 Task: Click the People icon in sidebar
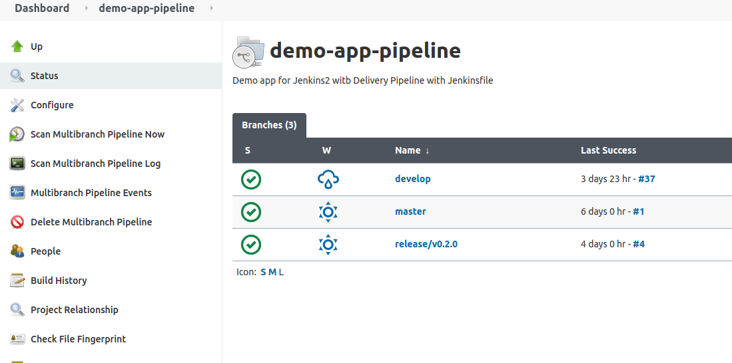17,251
